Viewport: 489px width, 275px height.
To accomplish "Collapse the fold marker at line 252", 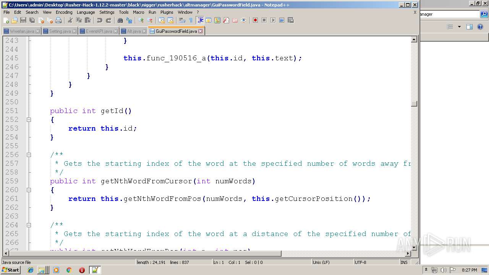I will (x=29, y=120).
